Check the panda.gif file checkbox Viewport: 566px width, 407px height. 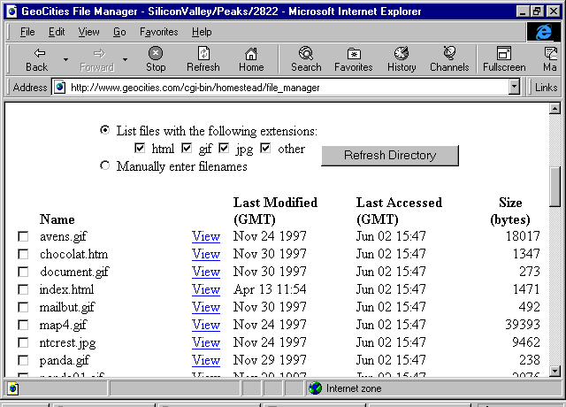23,360
